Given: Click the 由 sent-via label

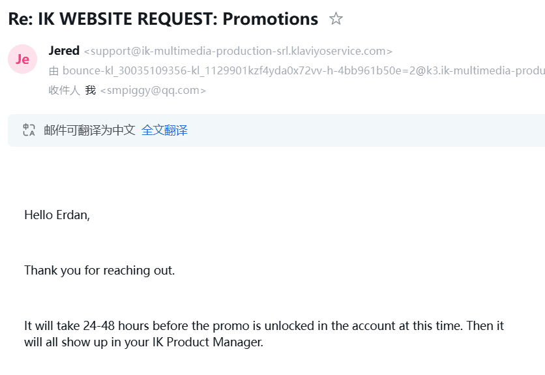Looking at the screenshot, I should (x=53, y=71).
